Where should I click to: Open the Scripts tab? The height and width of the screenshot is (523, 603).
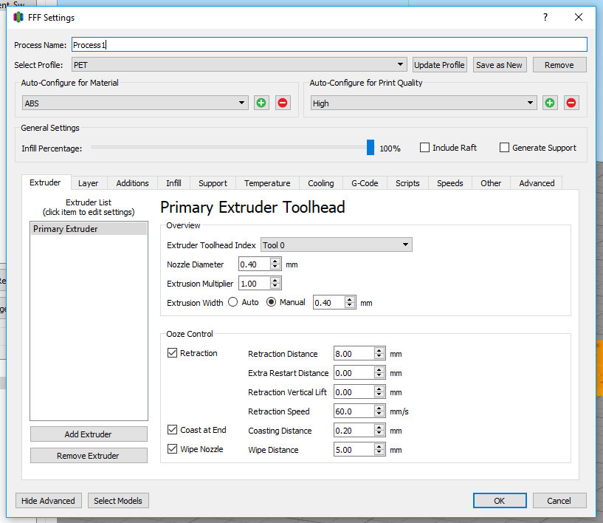pyautogui.click(x=407, y=183)
